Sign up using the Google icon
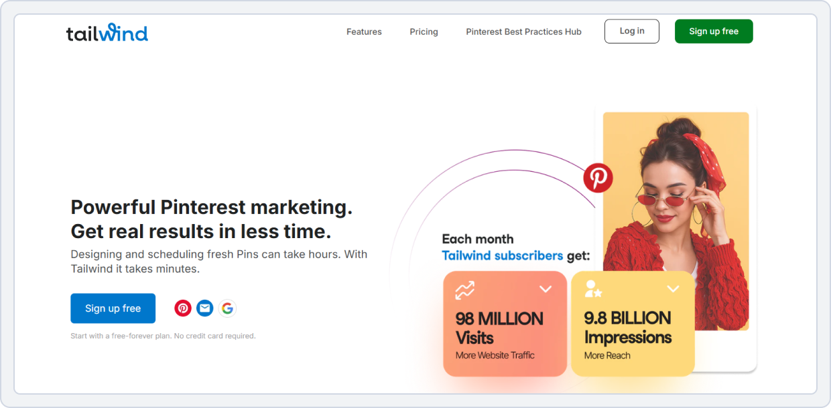The width and height of the screenshot is (831, 408). 227,308
